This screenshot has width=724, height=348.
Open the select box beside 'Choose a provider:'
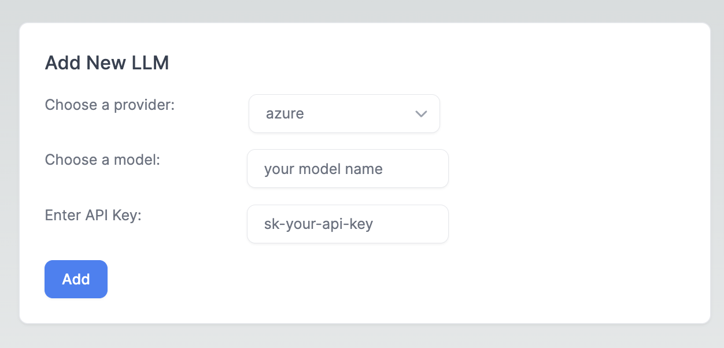point(344,114)
